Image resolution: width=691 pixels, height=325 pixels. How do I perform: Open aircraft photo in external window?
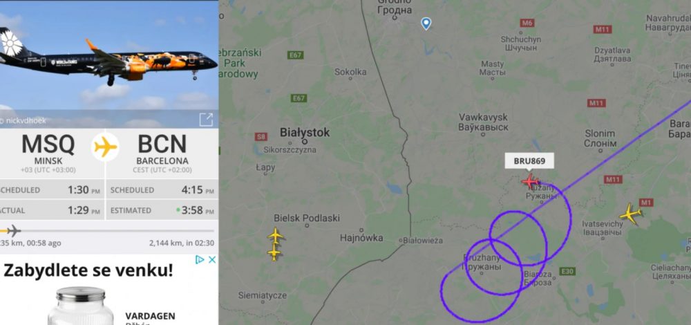tap(206, 120)
